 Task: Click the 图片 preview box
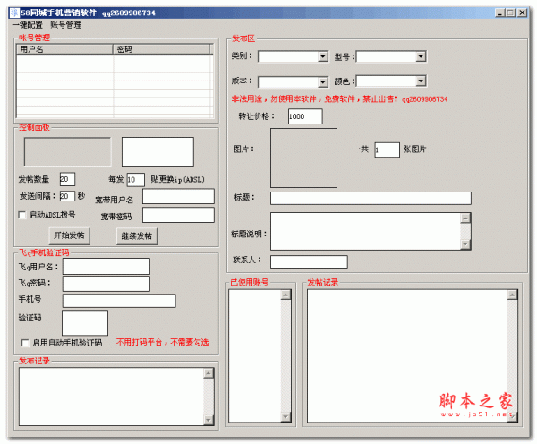tap(303, 158)
